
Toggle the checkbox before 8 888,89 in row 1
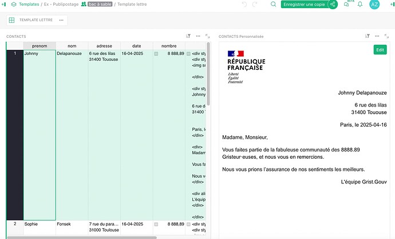(x=156, y=54)
